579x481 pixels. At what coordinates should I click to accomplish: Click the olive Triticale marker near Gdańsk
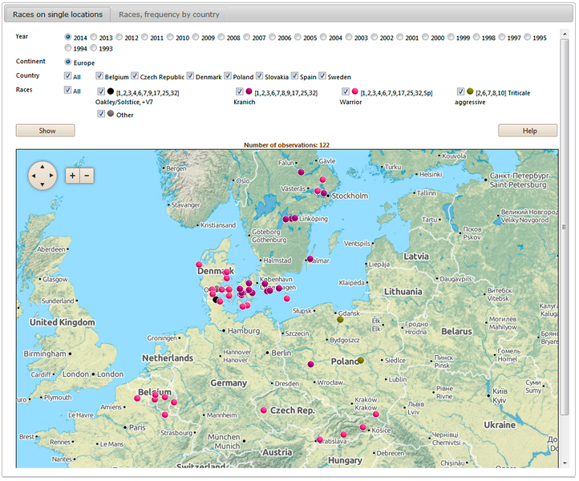click(340, 320)
